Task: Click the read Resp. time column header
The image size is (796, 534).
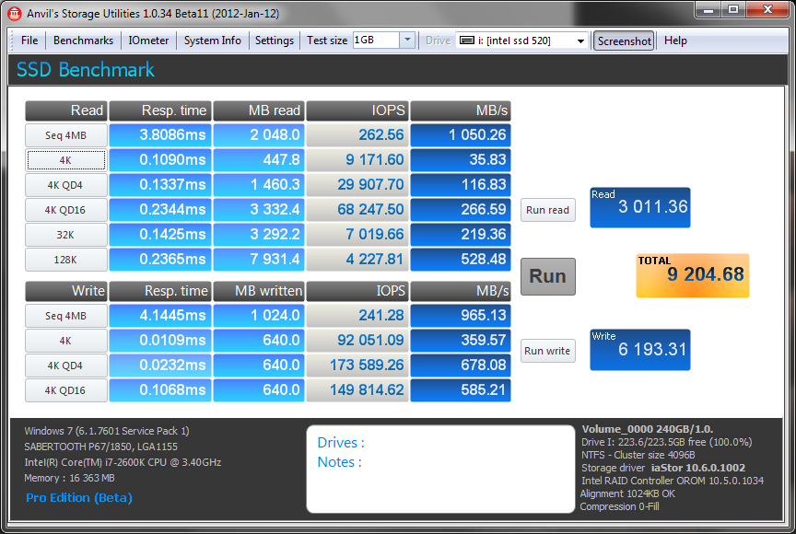Action: tap(160, 110)
